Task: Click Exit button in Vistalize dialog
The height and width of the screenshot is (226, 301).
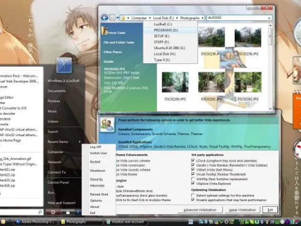Action: tap(270, 210)
